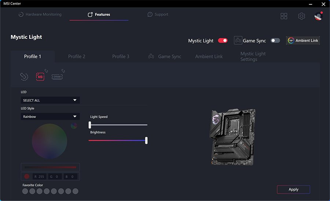Select the Profile 1 tab
The height and width of the screenshot is (201, 330).
(x=33, y=56)
